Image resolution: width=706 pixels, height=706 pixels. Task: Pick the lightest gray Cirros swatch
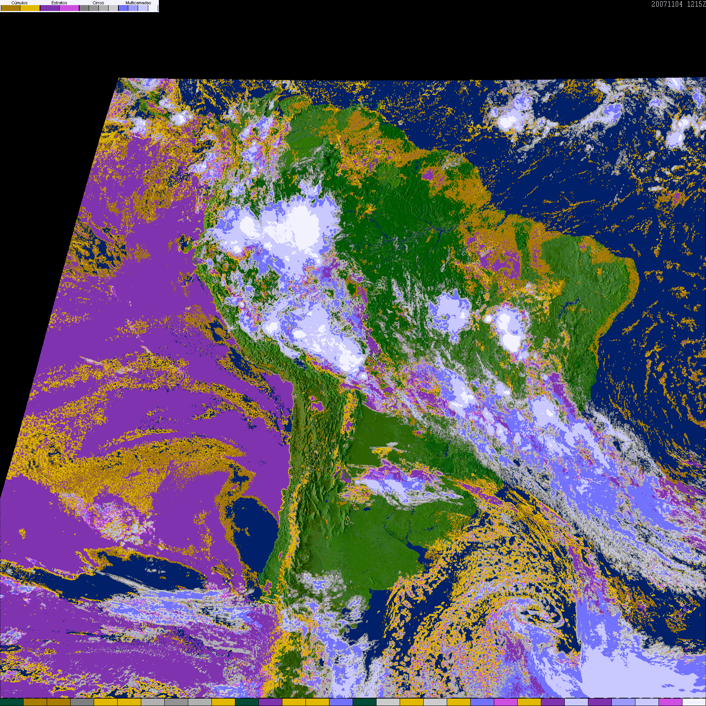[113, 8]
